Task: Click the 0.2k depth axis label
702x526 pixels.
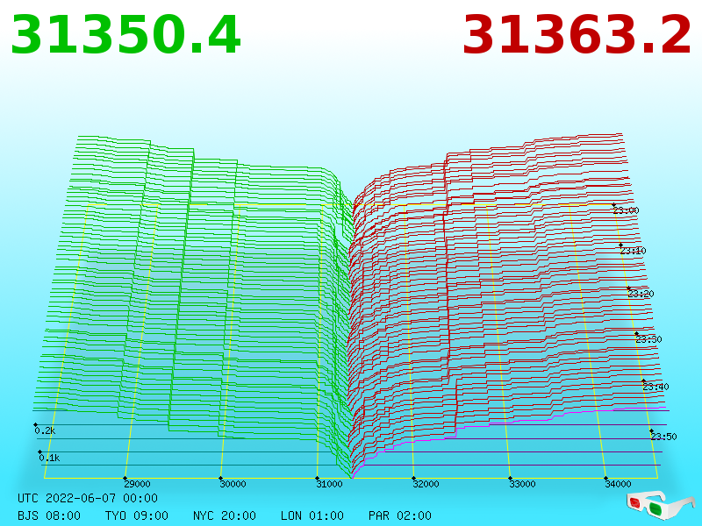Action: (x=45, y=430)
